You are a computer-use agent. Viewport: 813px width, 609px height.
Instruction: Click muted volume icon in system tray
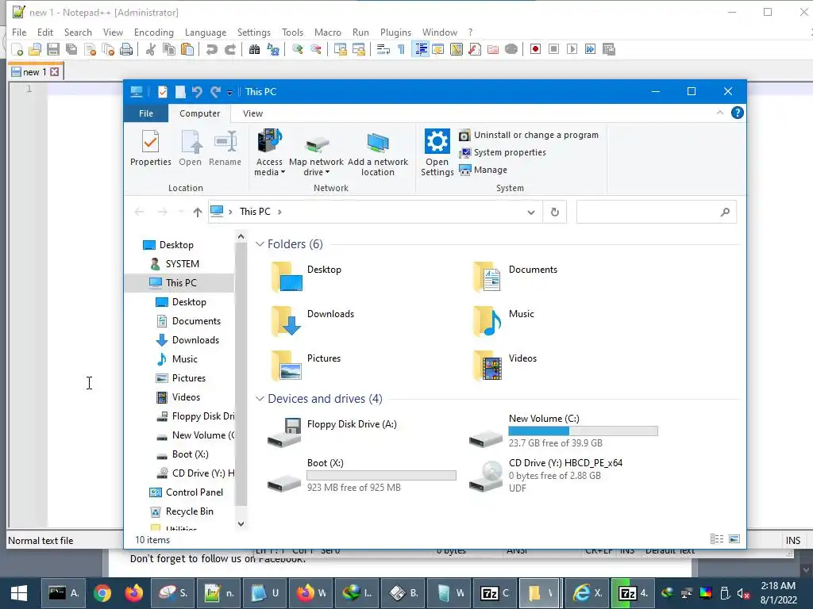[743, 593]
